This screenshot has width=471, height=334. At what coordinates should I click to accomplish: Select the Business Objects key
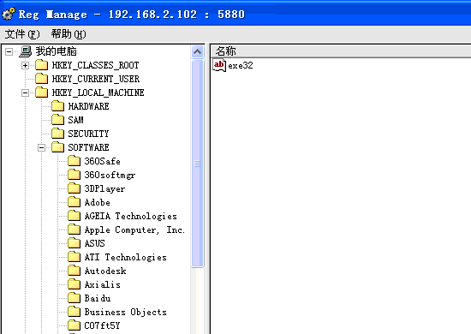(126, 312)
